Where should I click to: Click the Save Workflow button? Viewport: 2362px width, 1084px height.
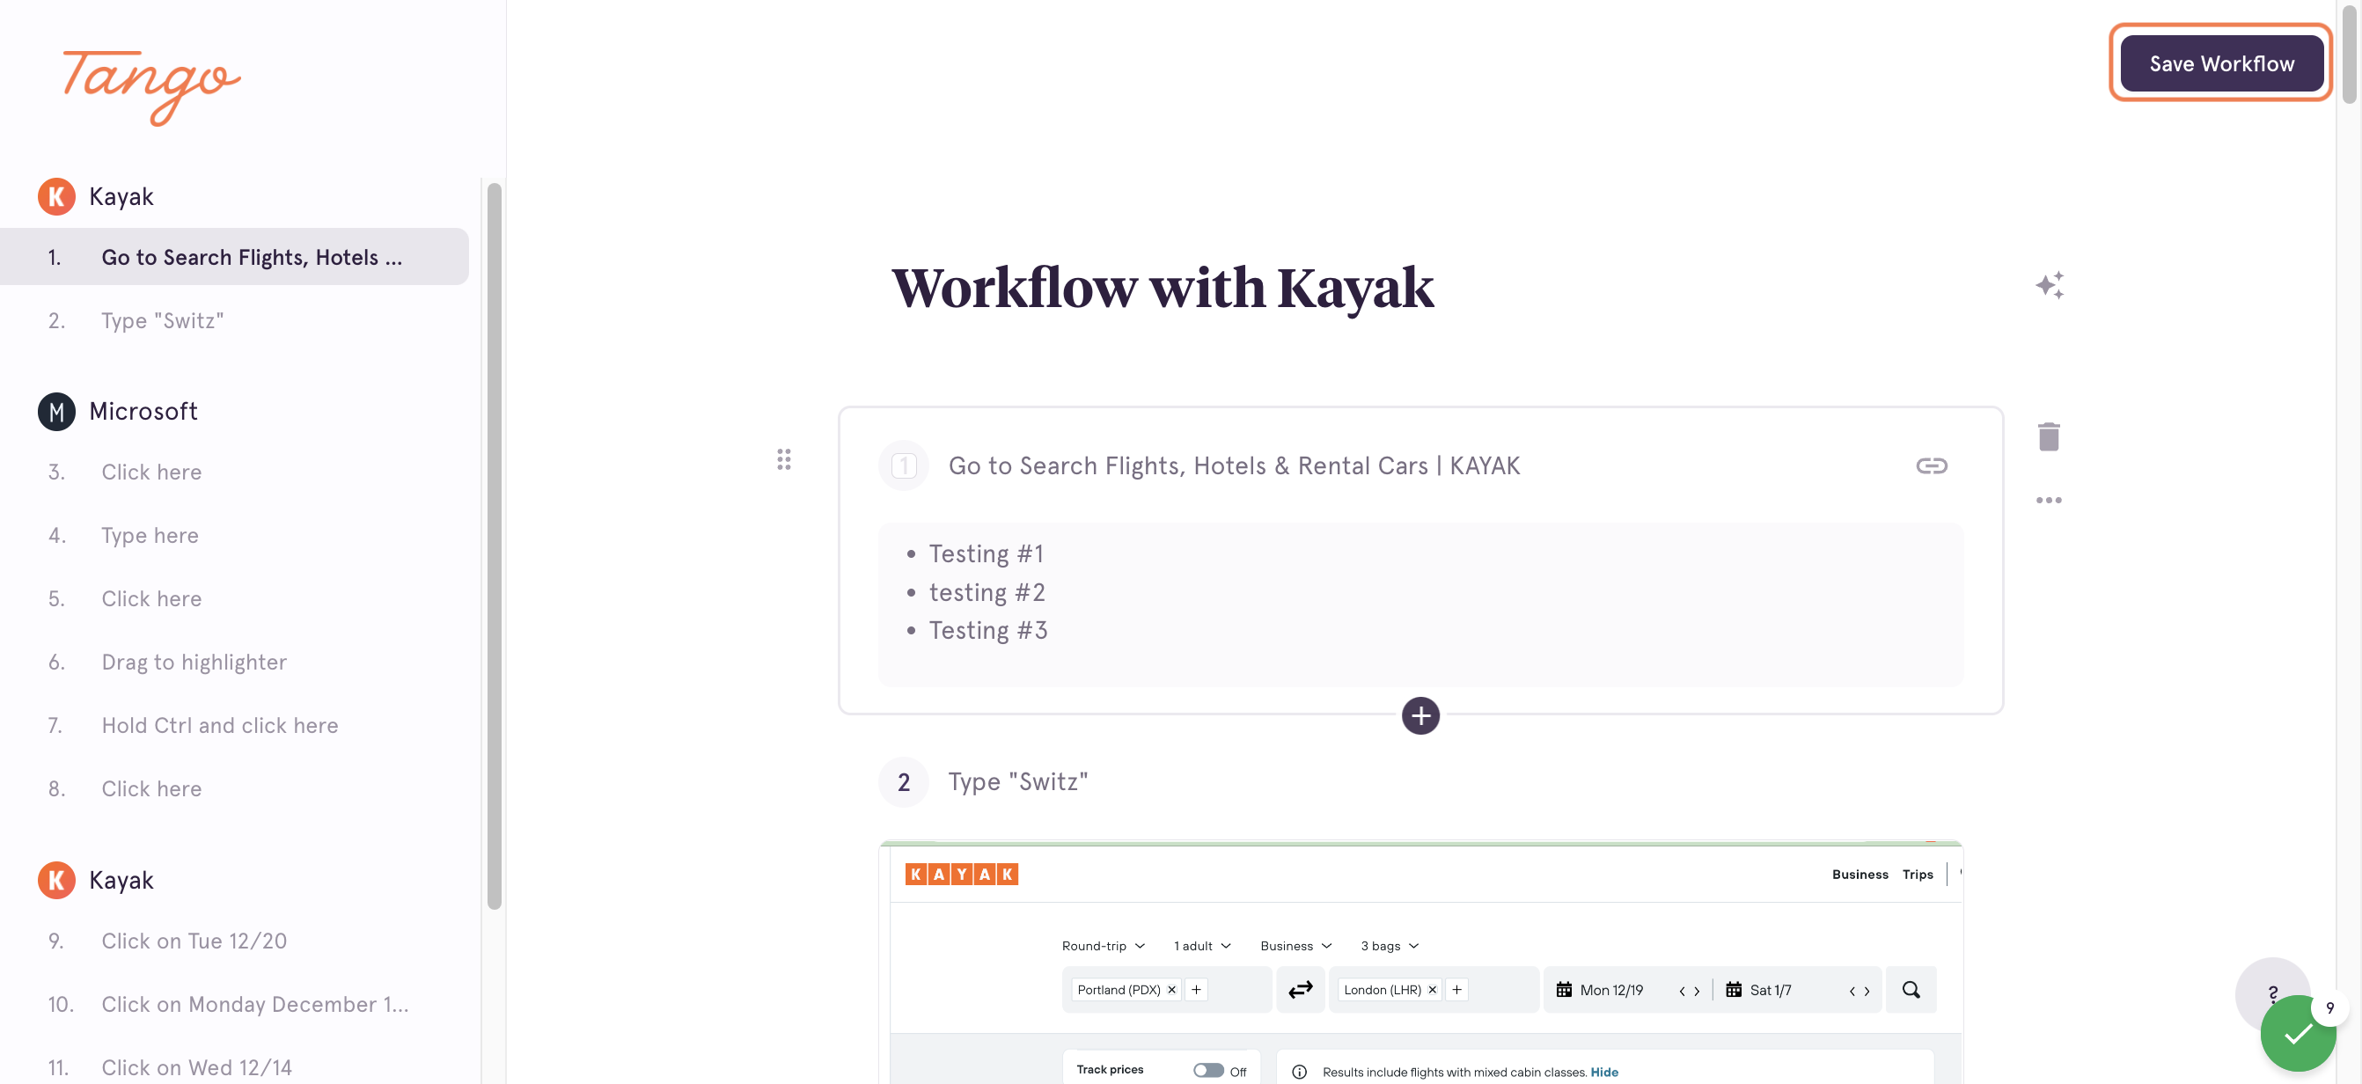coord(2221,63)
